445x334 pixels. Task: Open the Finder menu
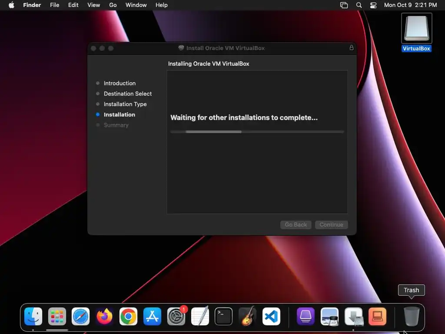(32, 5)
